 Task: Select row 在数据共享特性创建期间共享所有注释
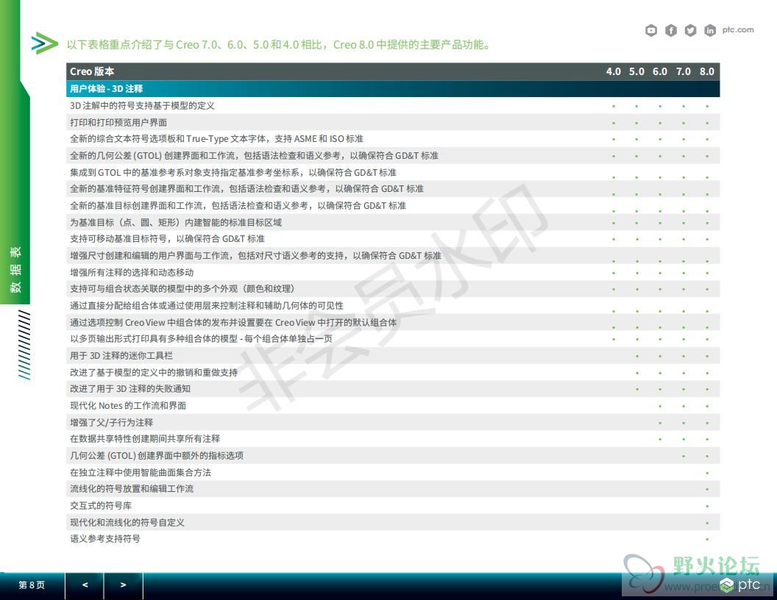[393, 439]
